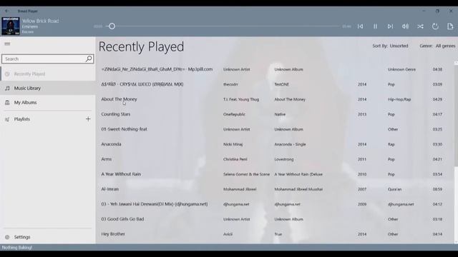Click artist Avicii
This screenshot has width=458, height=257.
[228, 234]
